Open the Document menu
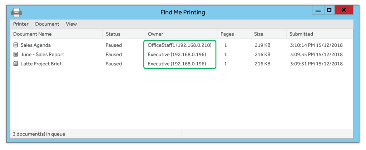This screenshot has height=150, width=366. point(47,24)
